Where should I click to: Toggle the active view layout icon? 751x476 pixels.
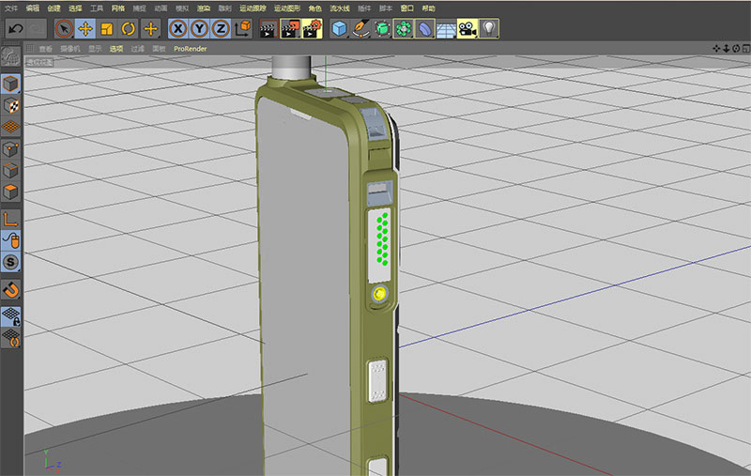tap(746, 49)
